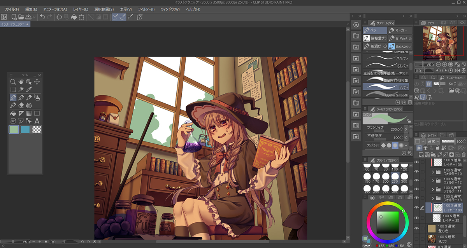Hide layer 壁の色 via its eye icon
The image size is (467, 248).
pyautogui.click(x=417, y=228)
